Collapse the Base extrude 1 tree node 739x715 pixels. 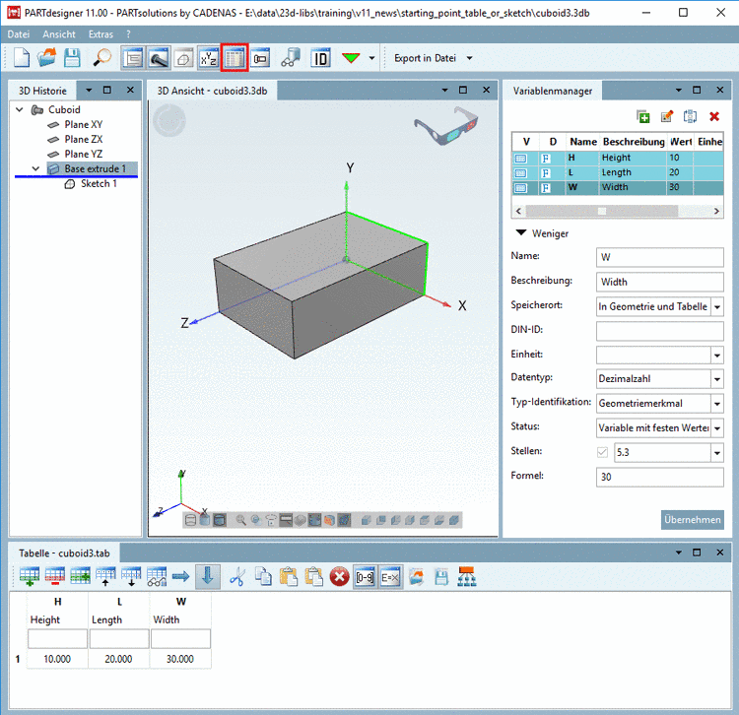click(37, 169)
